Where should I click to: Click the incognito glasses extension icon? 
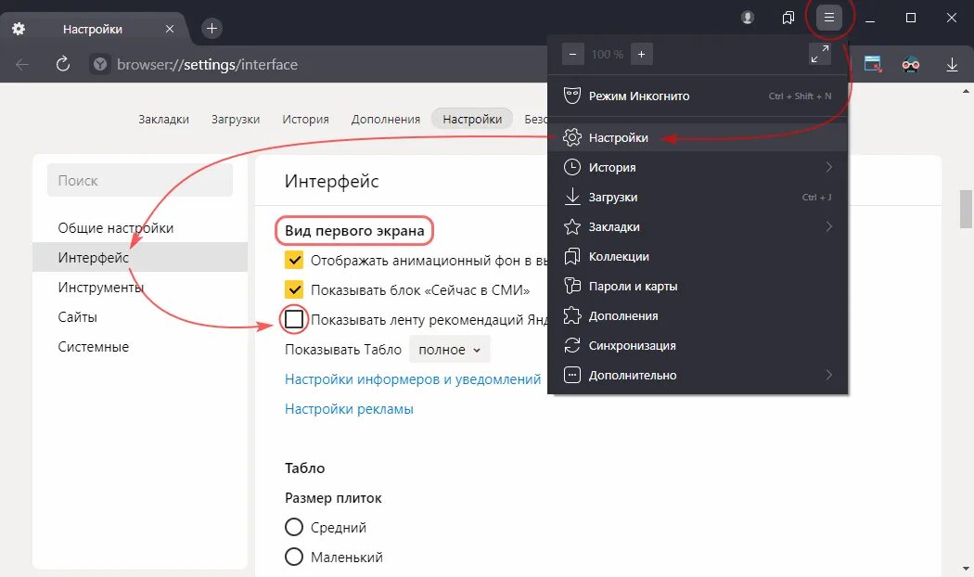[911, 64]
